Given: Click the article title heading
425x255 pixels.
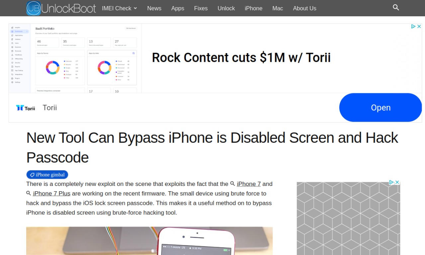Looking at the screenshot, I should pyautogui.click(x=212, y=147).
